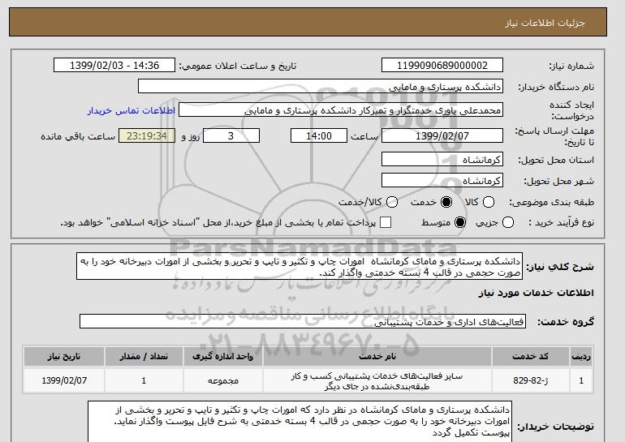Image resolution: width=625 pixels, height=442 pixels.
Task: Click the ایجاد کننده درخواست field
Action: tap(341, 110)
